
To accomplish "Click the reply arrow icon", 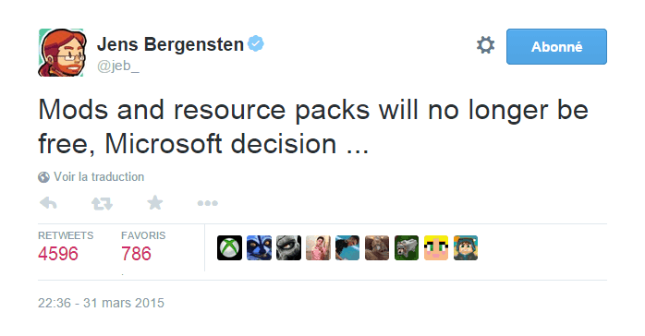I will 48,203.
